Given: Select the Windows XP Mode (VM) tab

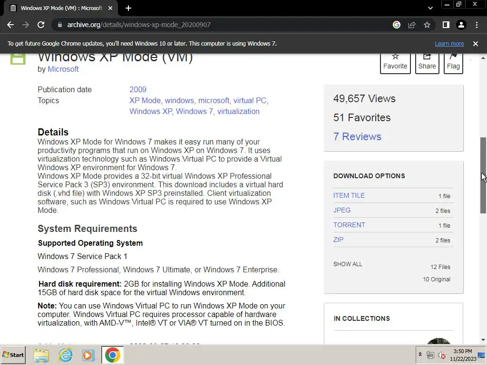Looking at the screenshot, I should (60, 9).
